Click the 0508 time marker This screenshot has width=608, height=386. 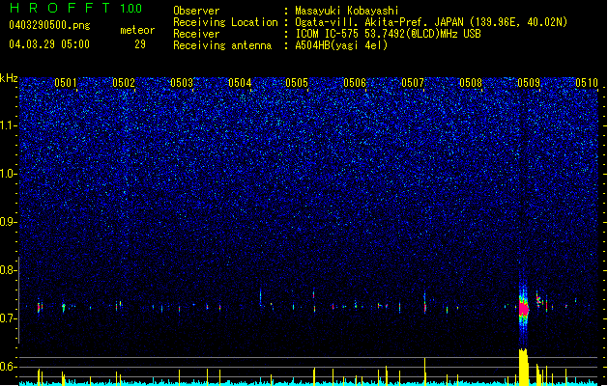tap(471, 83)
